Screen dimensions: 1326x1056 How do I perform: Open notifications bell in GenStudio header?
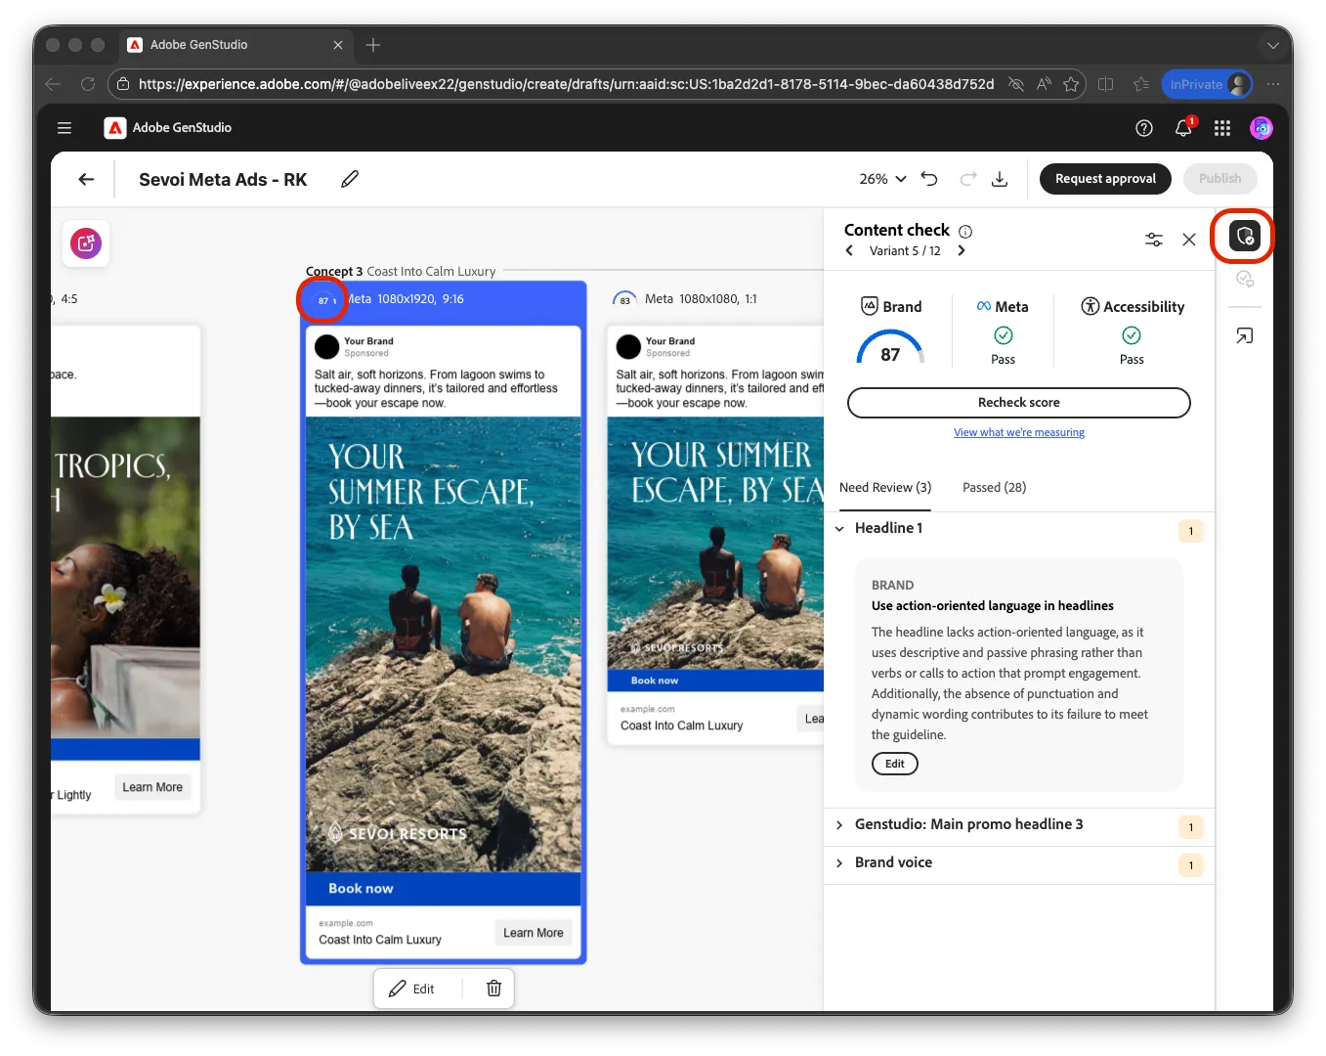1183,128
